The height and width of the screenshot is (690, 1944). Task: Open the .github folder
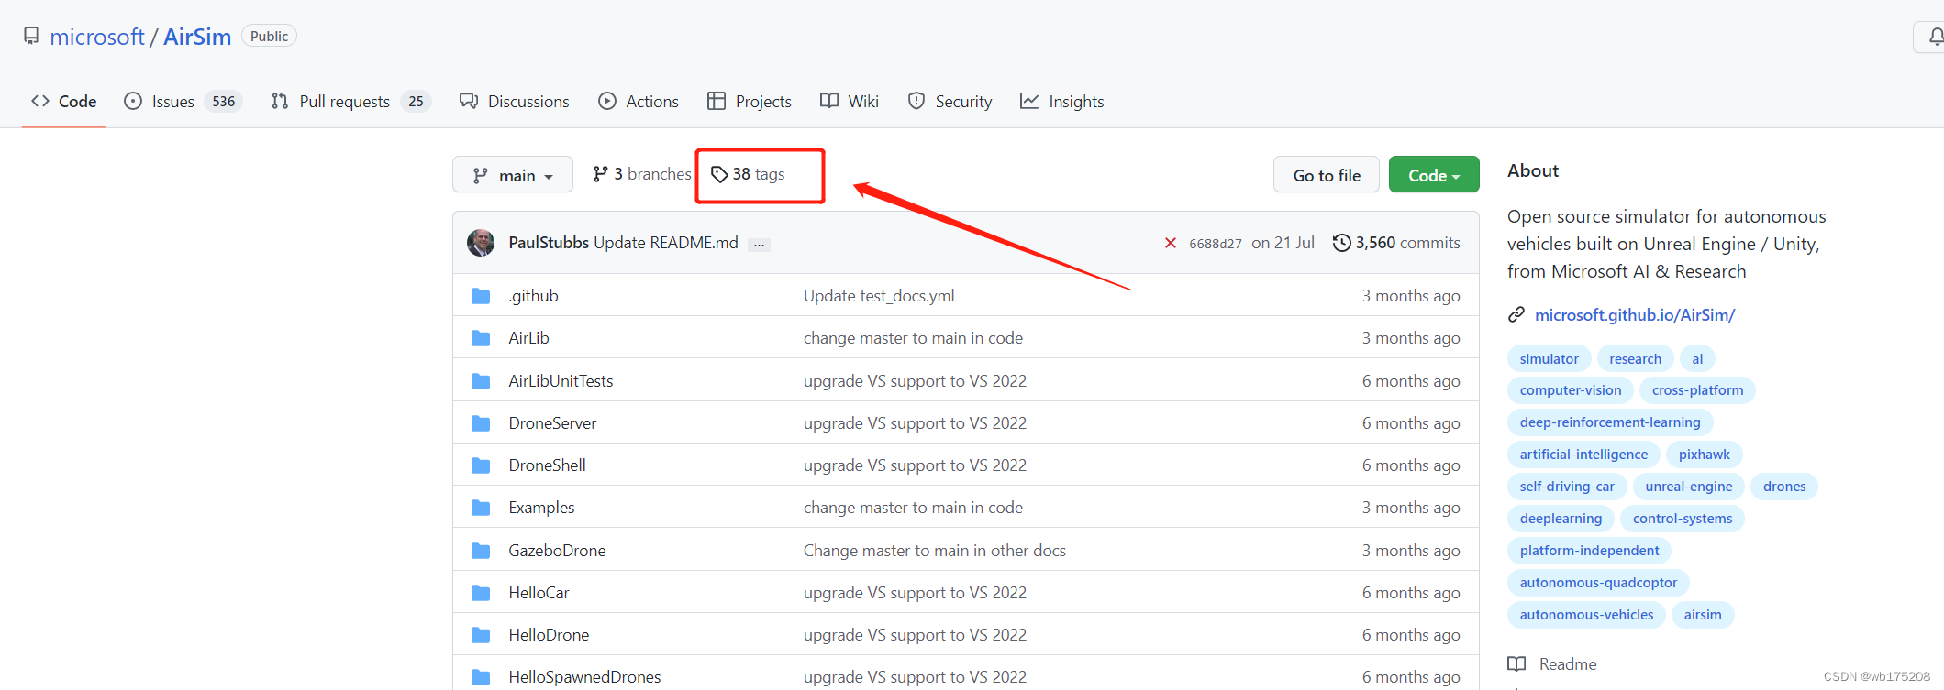coord(533,296)
